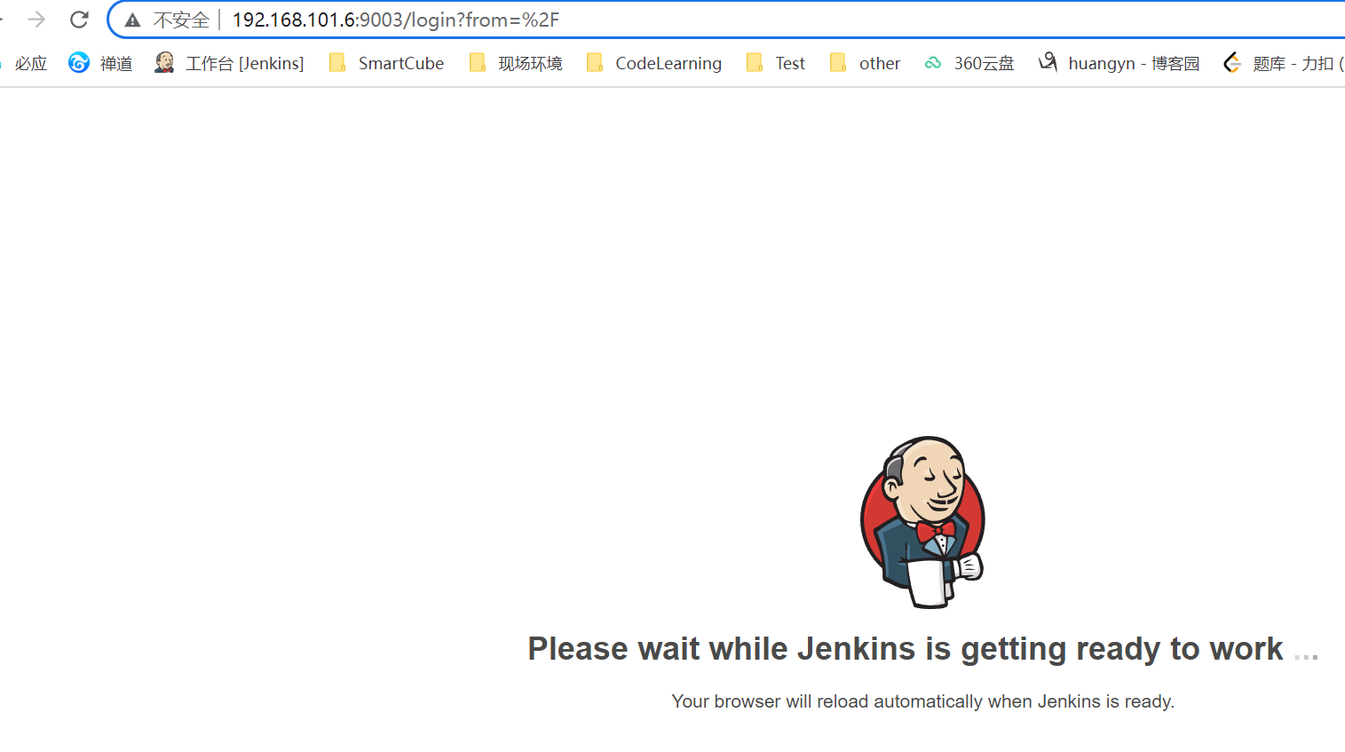Open the CodeLearning bookmark folder
1345x752 pixels.
[x=654, y=63]
